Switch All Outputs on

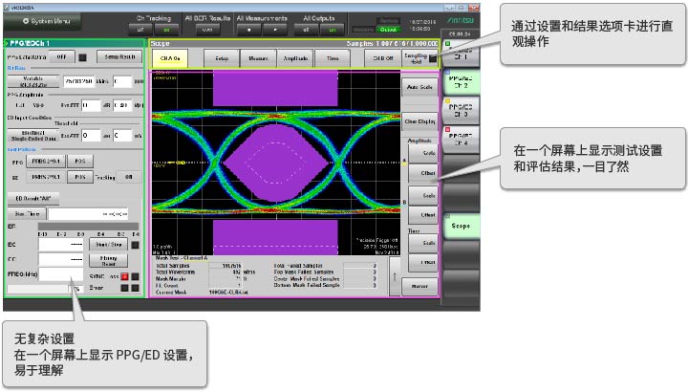pyautogui.click(x=333, y=30)
